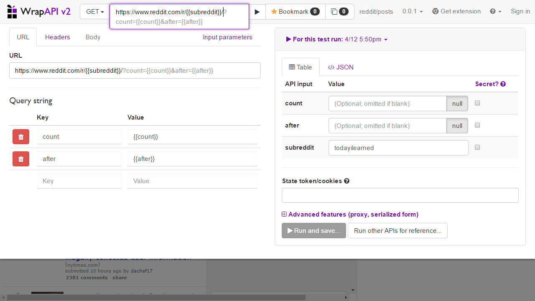Open the 2381 comments link on background page
The height and width of the screenshot is (301, 535).
[87, 278]
